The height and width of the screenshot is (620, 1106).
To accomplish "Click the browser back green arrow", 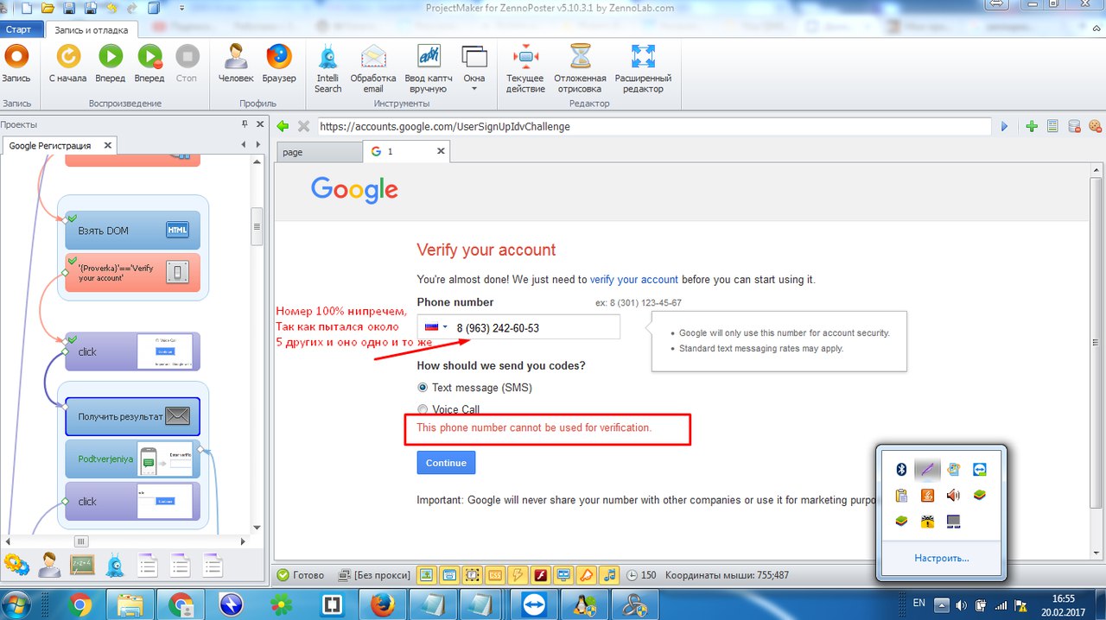I will pyautogui.click(x=283, y=126).
